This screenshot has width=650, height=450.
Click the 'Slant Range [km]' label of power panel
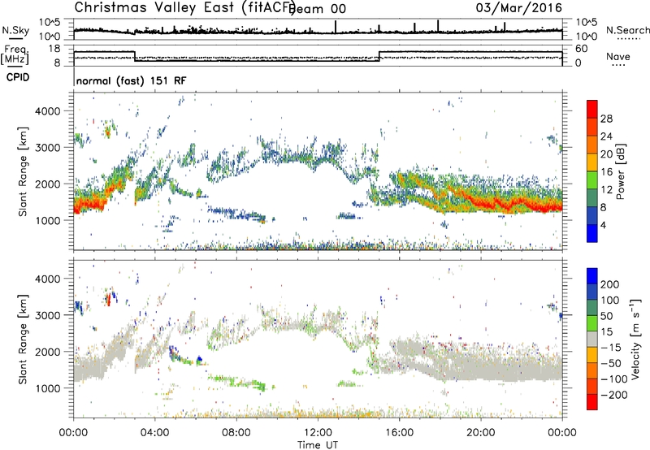pyautogui.click(x=23, y=171)
